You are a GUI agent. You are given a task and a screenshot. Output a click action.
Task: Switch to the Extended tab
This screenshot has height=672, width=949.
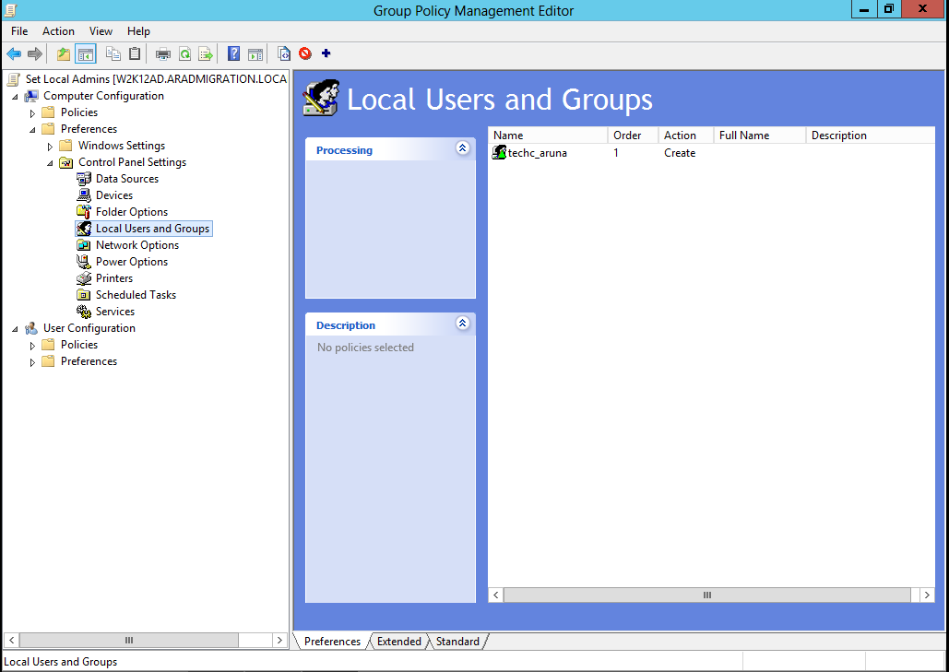point(398,641)
